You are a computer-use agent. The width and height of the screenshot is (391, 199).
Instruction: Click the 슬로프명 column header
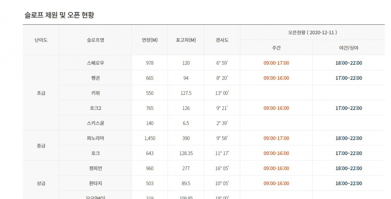click(x=95, y=40)
